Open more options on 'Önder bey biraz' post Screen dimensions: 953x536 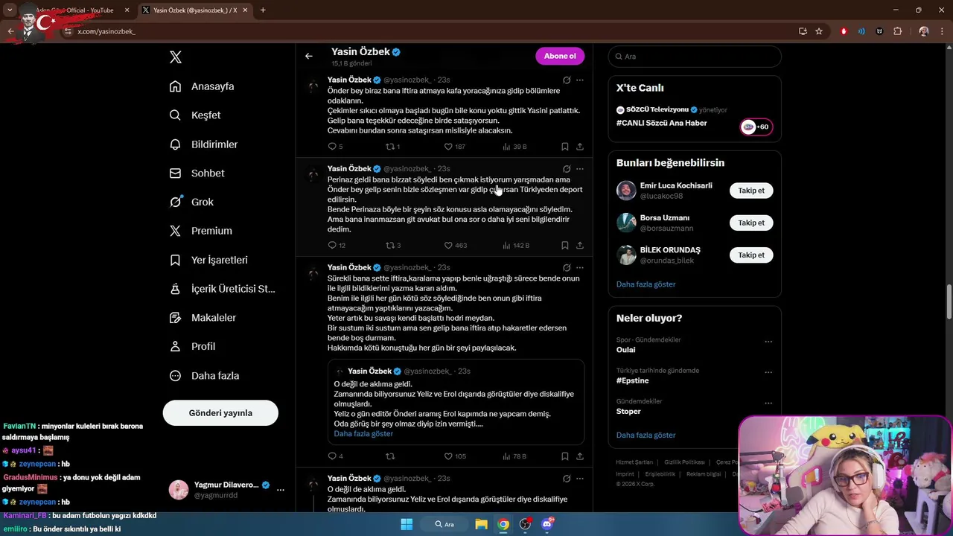pos(580,80)
